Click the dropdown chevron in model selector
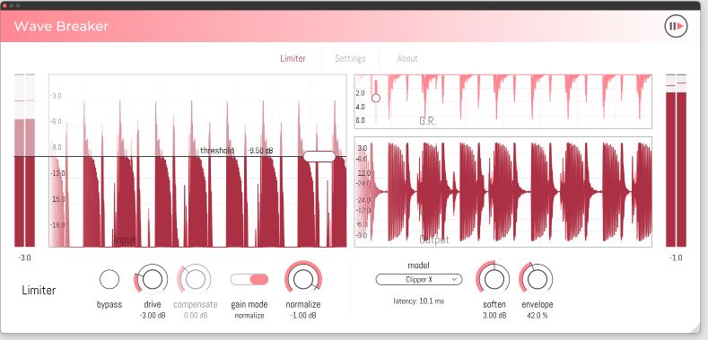Image resolution: width=708 pixels, height=340 pixels. [455, 280]
